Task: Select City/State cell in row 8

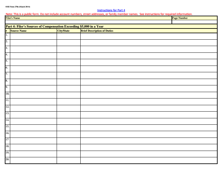Action: pyautogui.click(x=68, y=82)
